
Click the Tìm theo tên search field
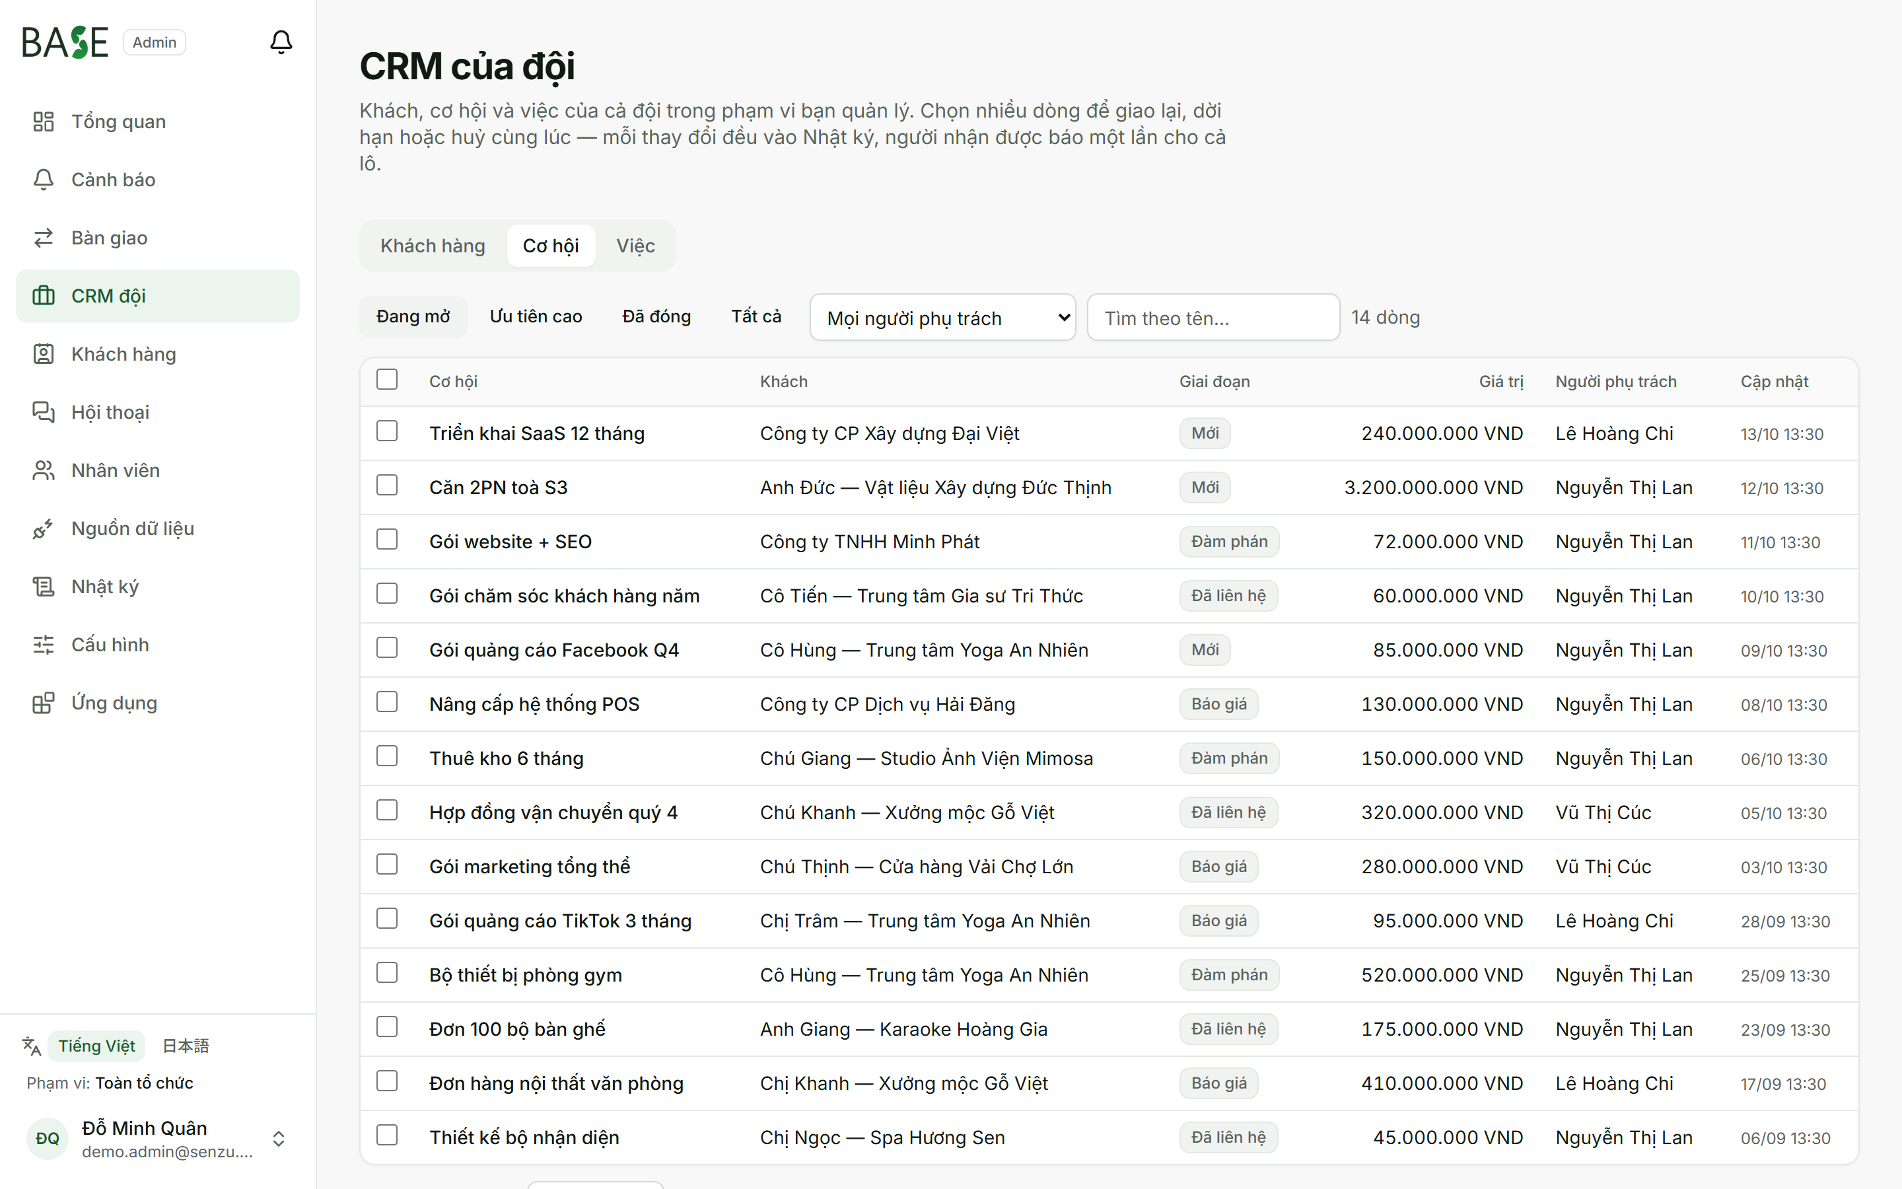coord(1213,318)
